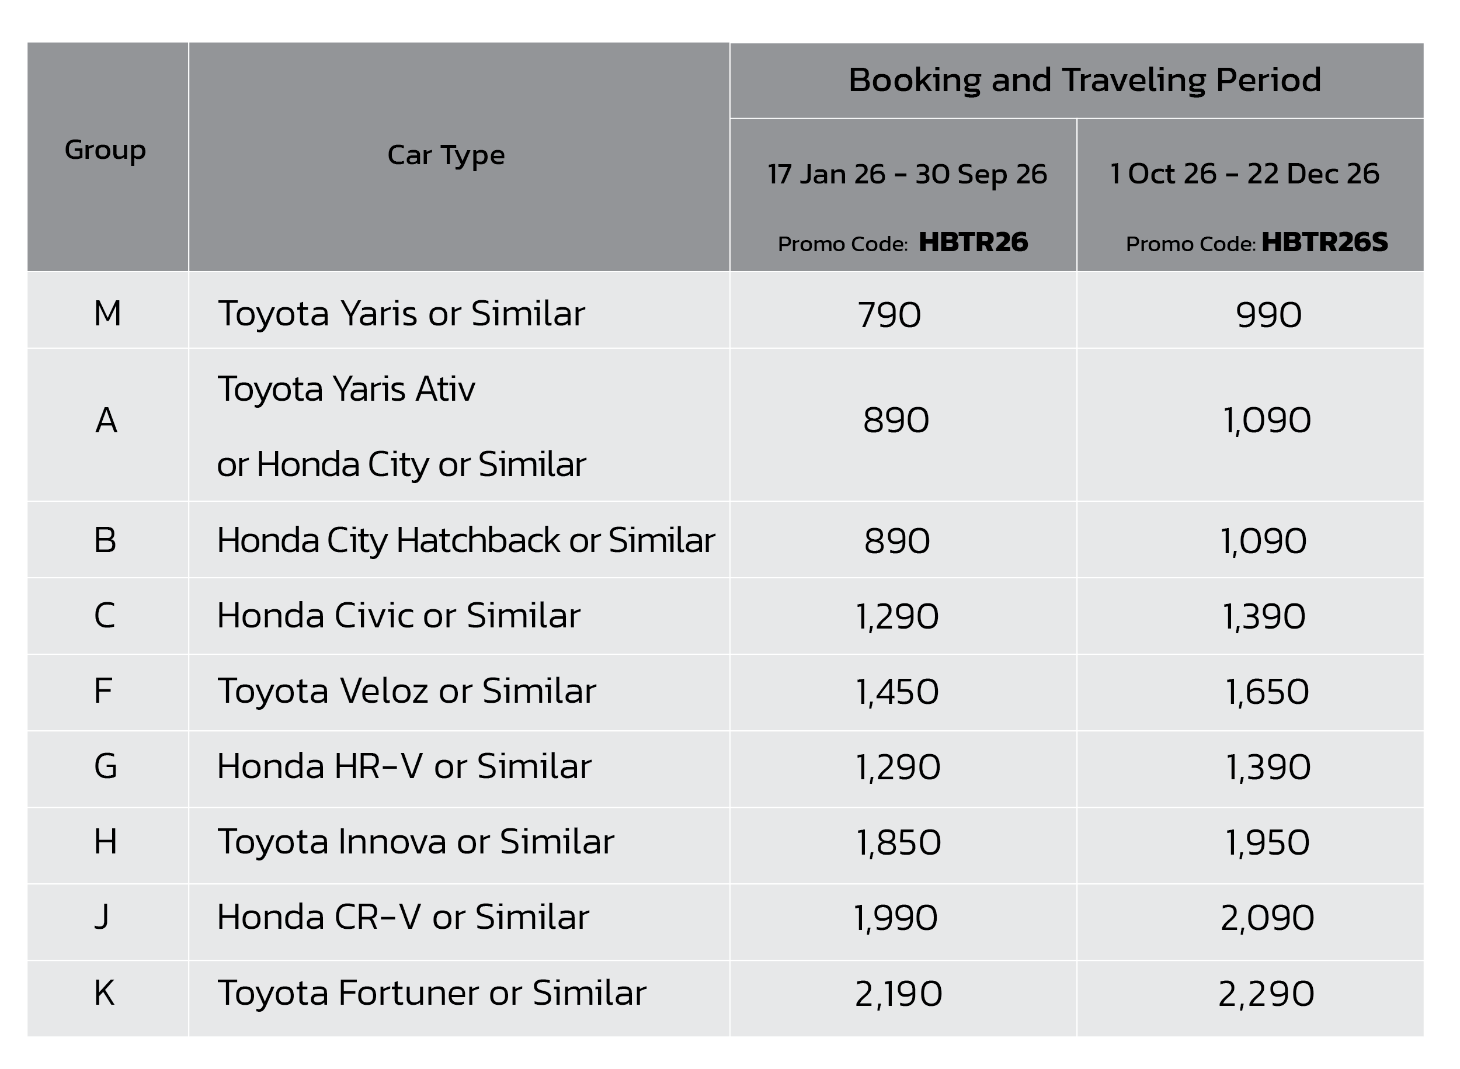Click the 2,090 price cell
The height and width of the screenshot is (1069, 1460).
(1267, 918)
